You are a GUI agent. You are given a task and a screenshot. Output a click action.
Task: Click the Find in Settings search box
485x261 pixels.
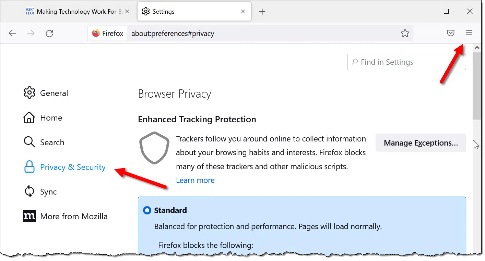click(x=406, y=62)
